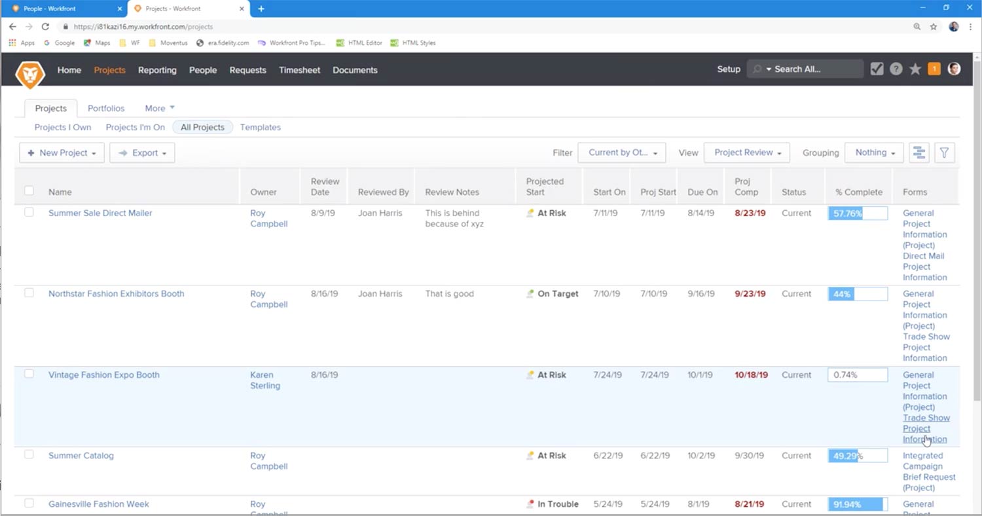Show Projects I'm On list

[136, 127]
